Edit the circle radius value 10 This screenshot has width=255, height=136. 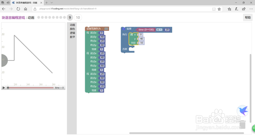coord(142,43)
